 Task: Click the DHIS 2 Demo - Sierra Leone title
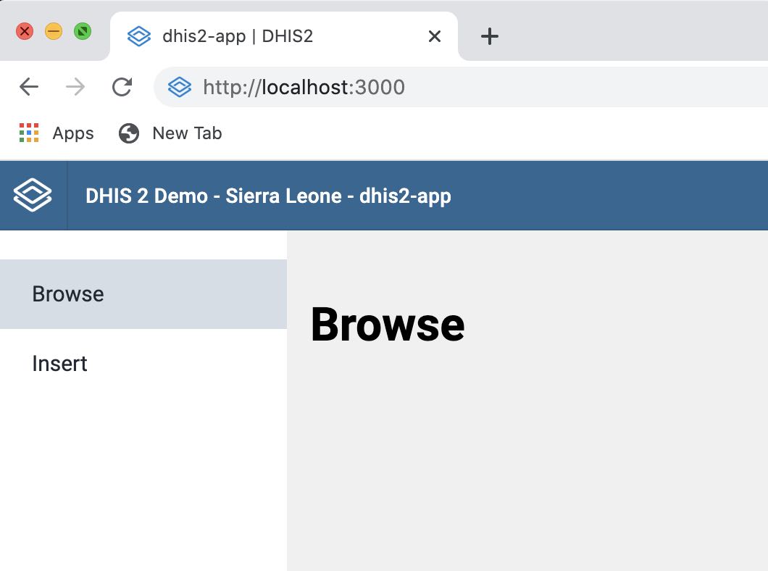[268, 196]
